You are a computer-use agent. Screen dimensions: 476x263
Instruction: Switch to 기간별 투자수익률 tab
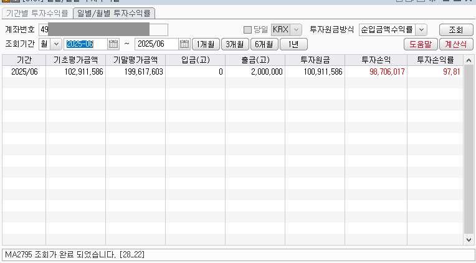point(37,13)
